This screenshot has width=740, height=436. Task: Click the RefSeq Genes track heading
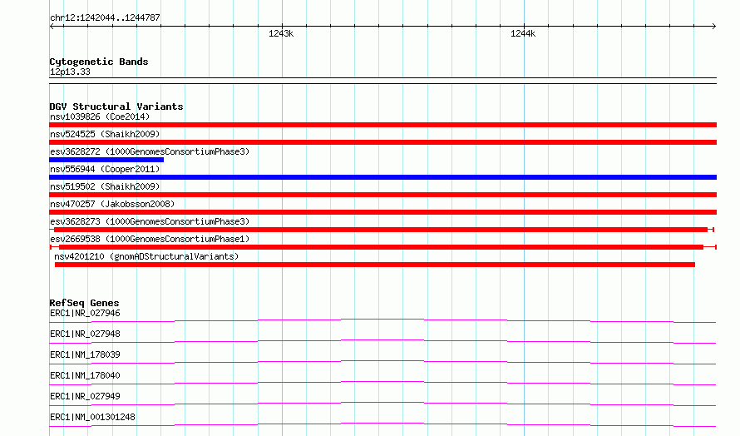point(84,303)
